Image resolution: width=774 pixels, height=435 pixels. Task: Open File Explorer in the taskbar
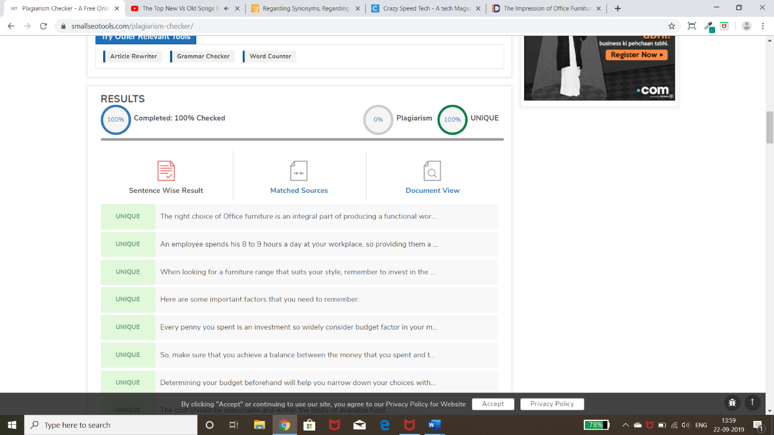pos(259,425)
